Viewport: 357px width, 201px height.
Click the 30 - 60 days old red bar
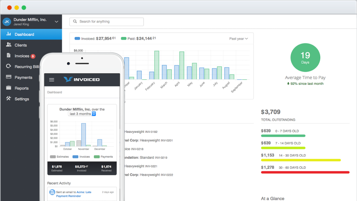tap(305, 172)
